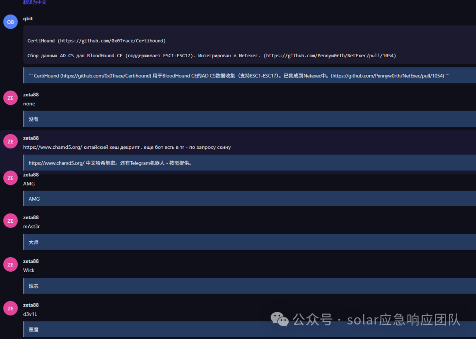This screenshot has height=339, width=476.
Task: Click the message text "d3v1L"
Action: click(30, 314)
